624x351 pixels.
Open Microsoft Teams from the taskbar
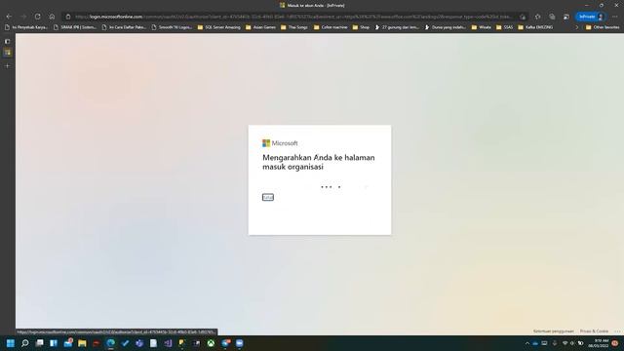[139, 343]
